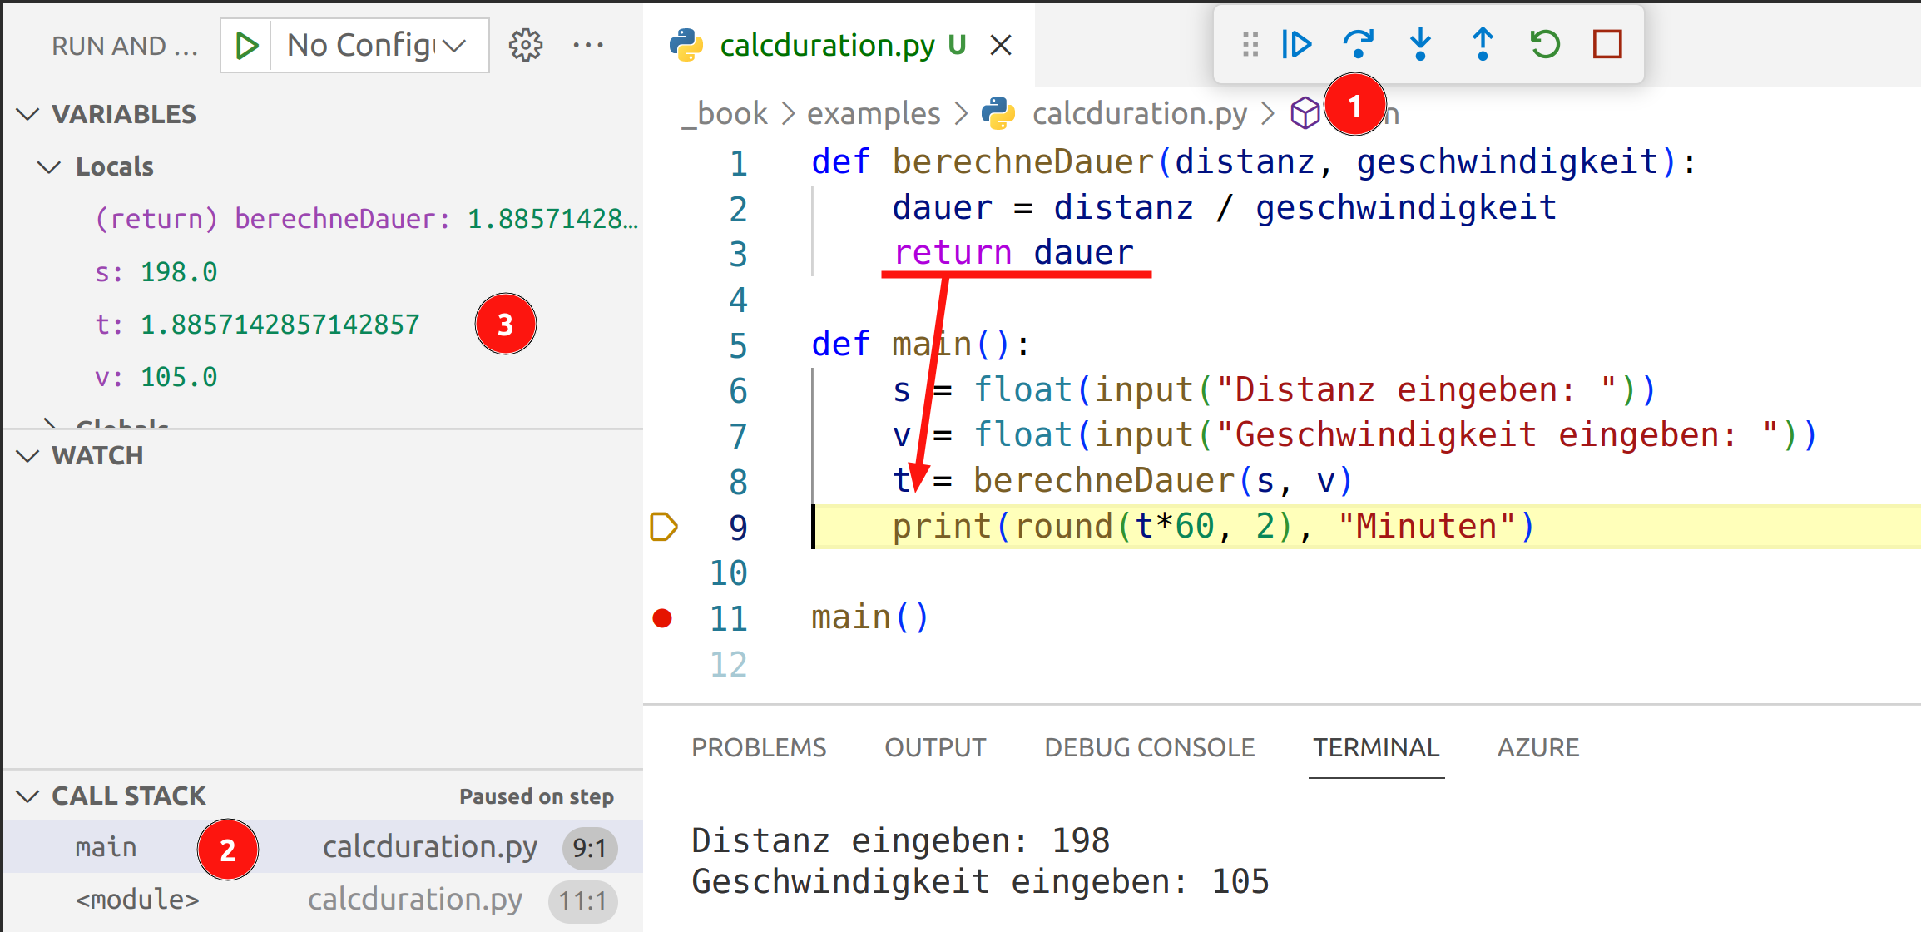Click line number 1 in the gutter
Screen dimensions: 1921x932
tap(738, 163)
